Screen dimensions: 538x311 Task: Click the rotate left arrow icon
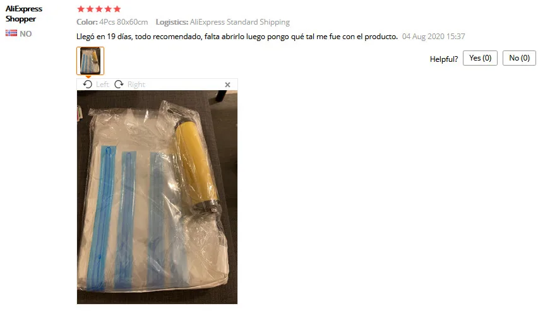click(x=88, y=85)
